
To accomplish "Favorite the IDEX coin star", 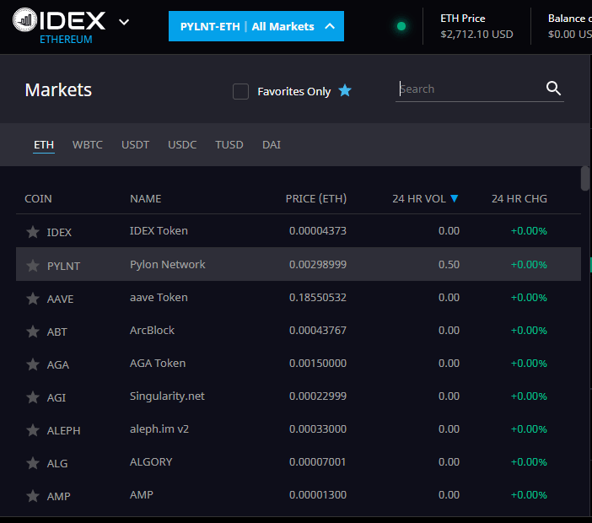I will [x=33, y=231].
